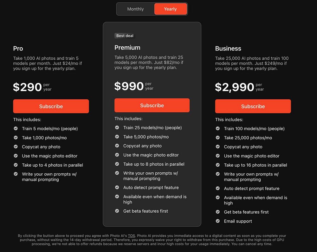Click checkmark beside Take up to 8 photos
This screenshot has width=317, height=252.
pos(117,164)
